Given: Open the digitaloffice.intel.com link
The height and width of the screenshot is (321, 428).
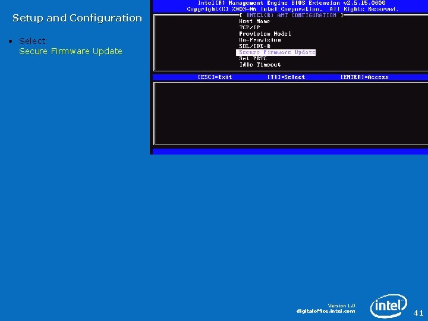Looking at the screenshot, I should (x=326, y=311).
